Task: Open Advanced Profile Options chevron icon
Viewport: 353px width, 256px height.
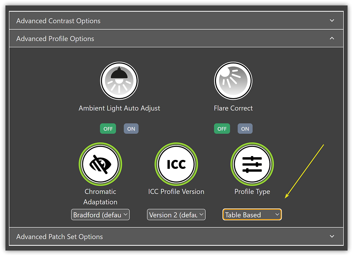Action: tap(332, 38)
